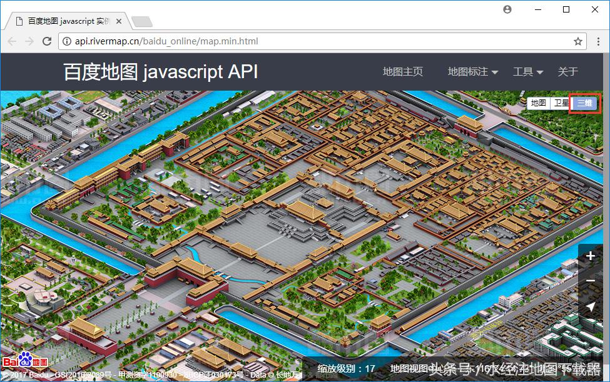Open the 工具 dropdown menu

pyautogui.click(x=527, y=71)
